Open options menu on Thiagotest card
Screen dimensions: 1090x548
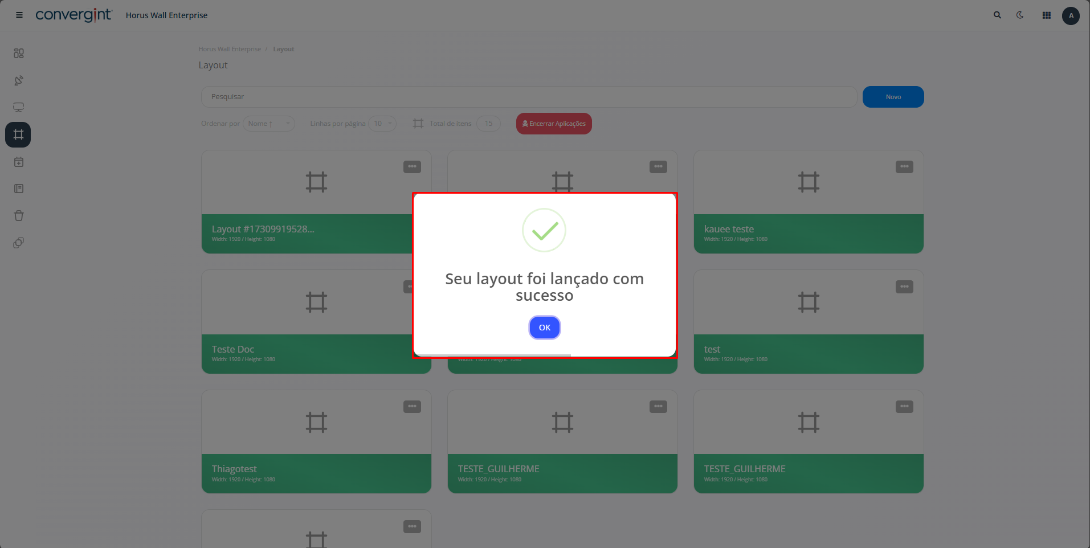tap(412, 407)
